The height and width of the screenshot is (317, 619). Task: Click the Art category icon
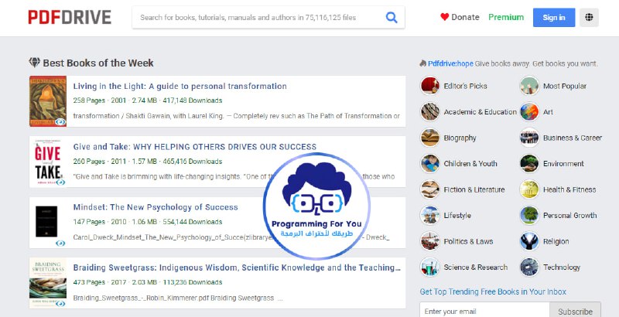[529, 112]
